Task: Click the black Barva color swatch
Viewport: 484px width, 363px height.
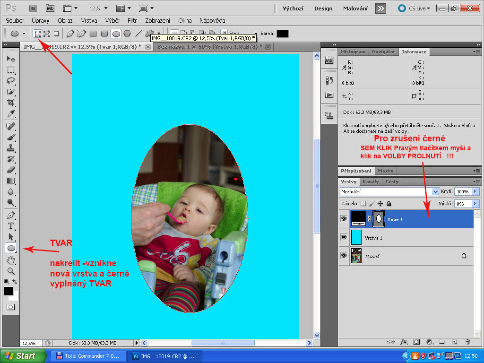Action: tap(282, 34)
